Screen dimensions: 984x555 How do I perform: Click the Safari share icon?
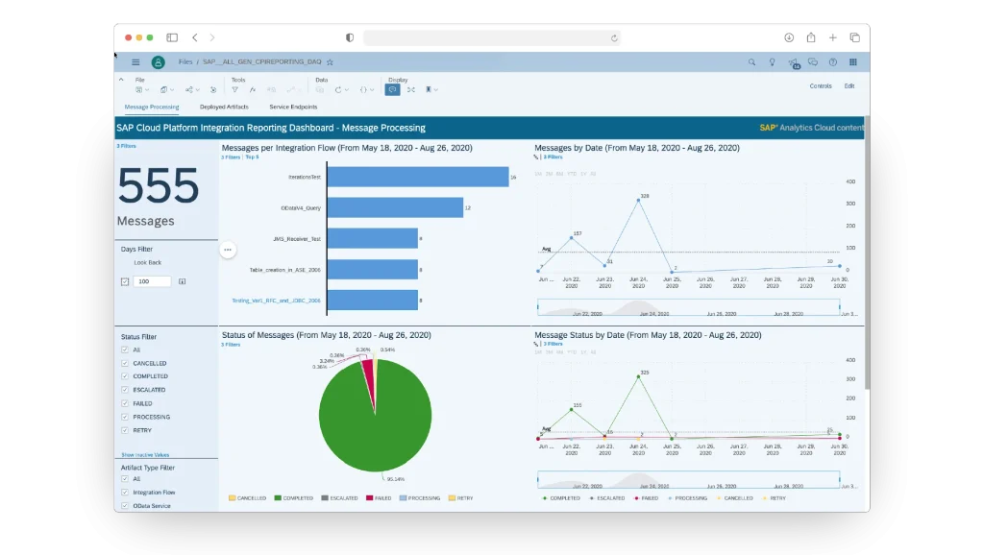point(811,37)
